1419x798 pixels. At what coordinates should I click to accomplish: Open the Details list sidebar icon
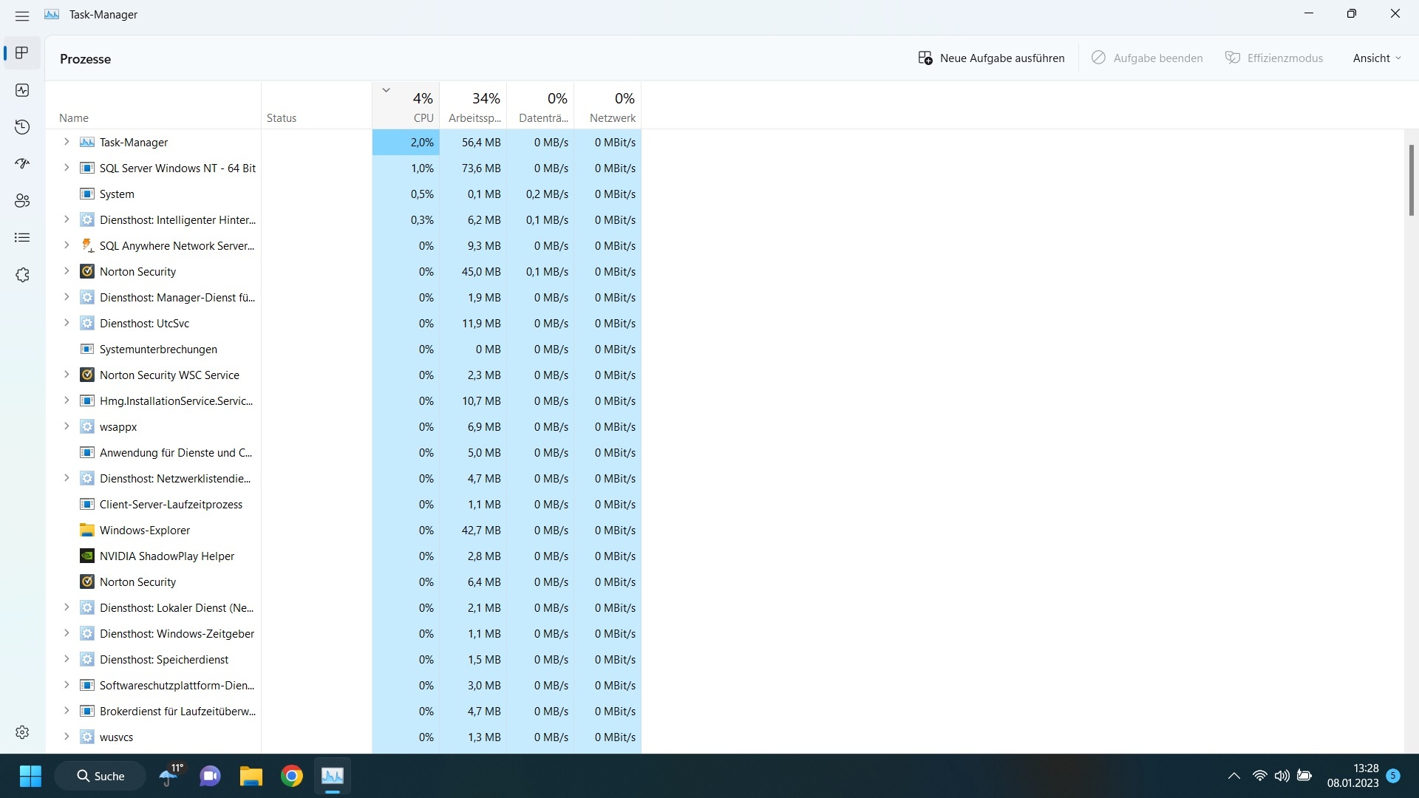pos(22,238)
